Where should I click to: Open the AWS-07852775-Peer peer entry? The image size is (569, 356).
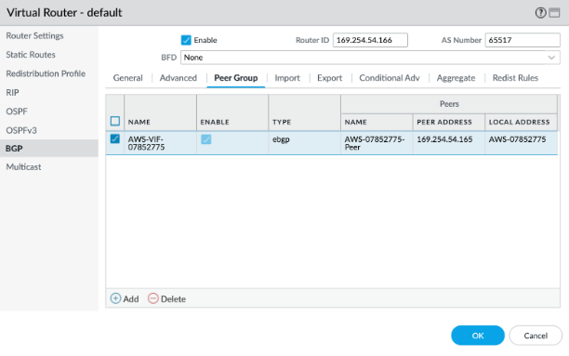(x=374, y=143)
